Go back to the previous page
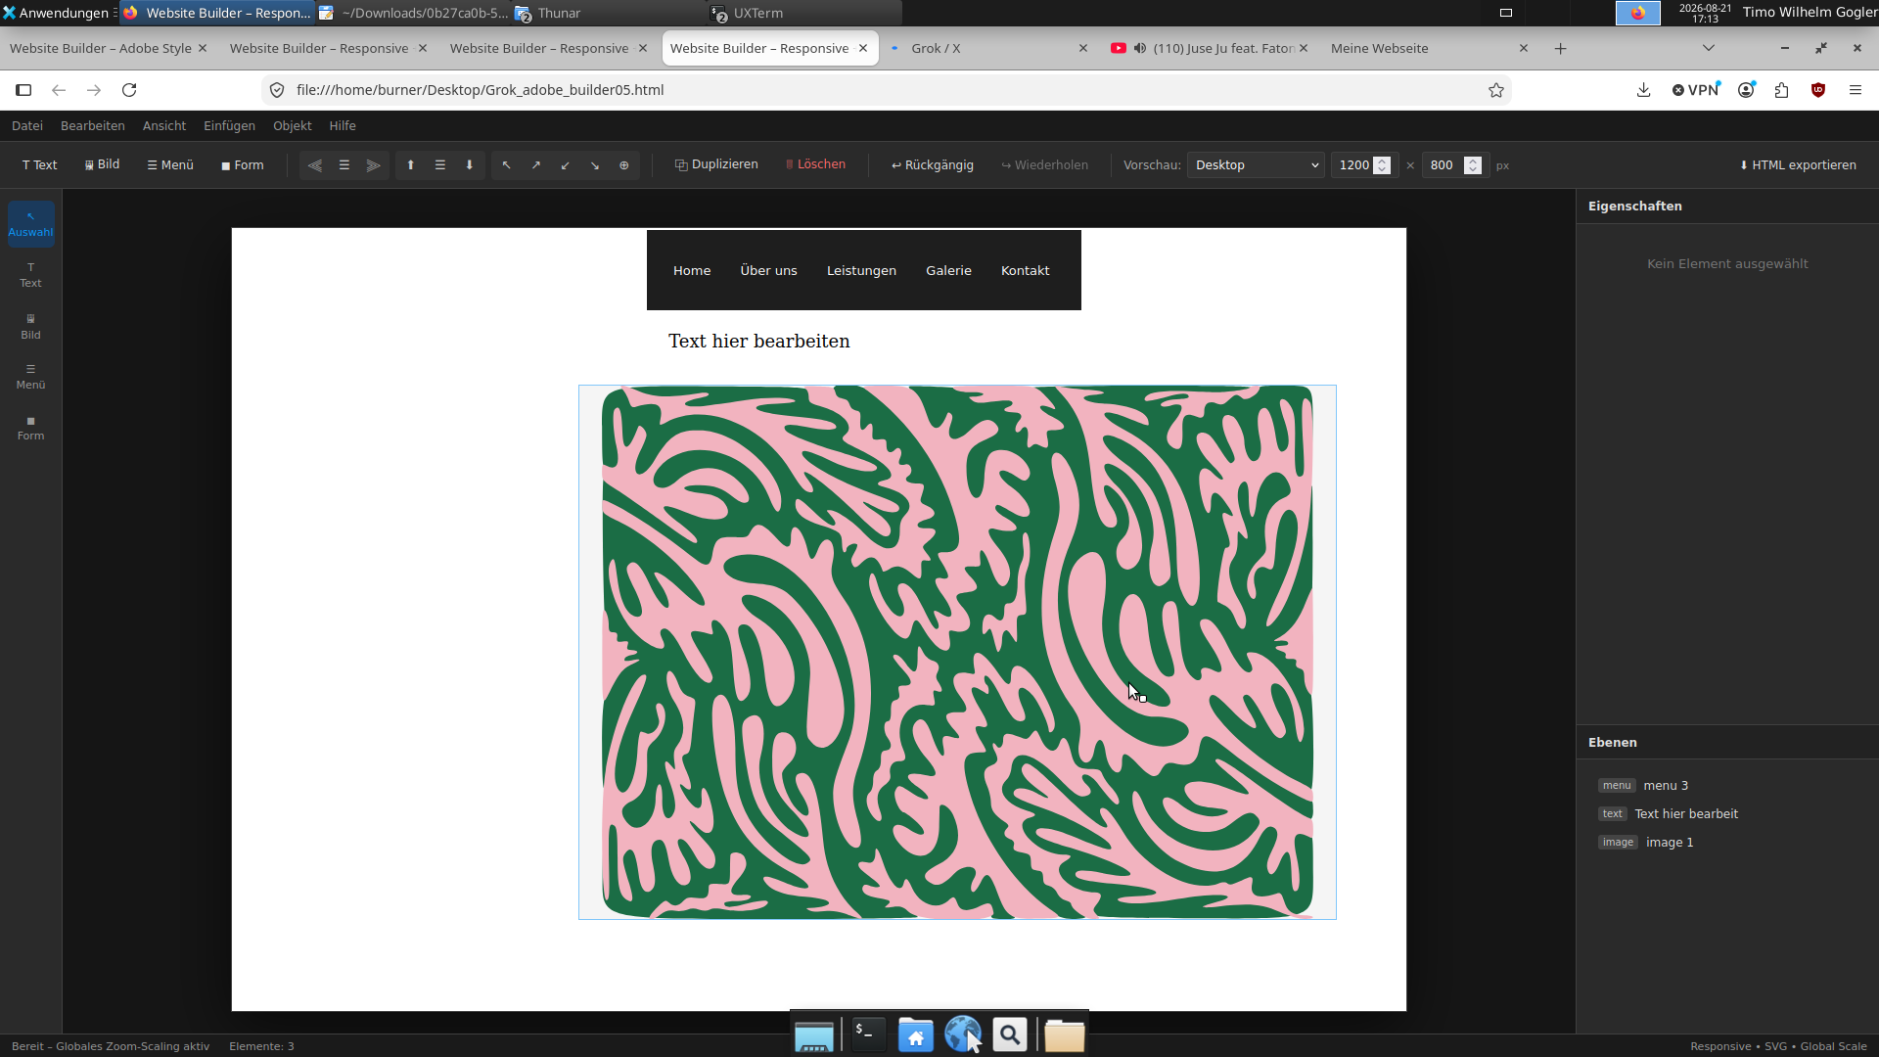 pos(59,90)
